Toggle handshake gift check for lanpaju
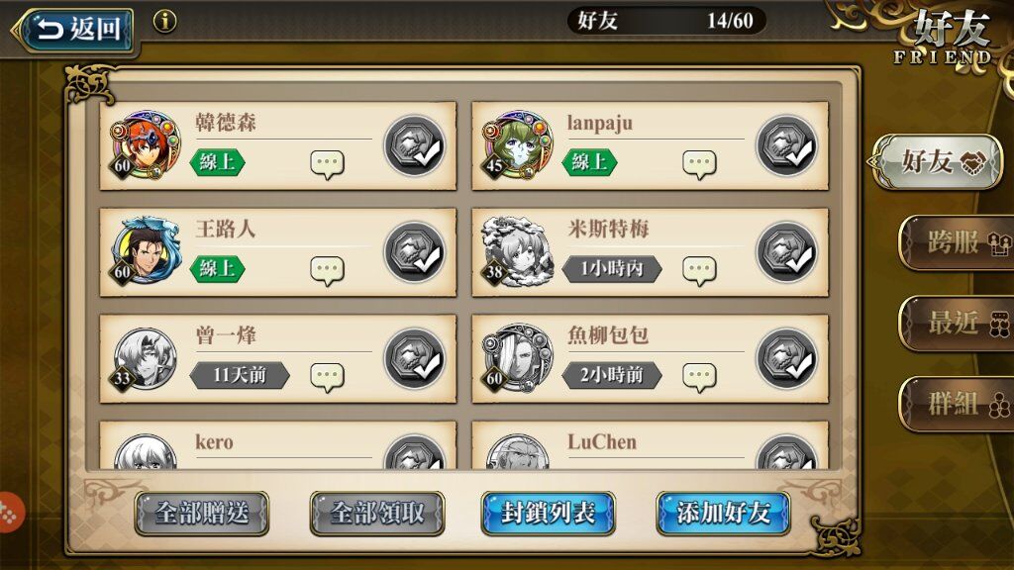1014x570 pixels. click(x=787, y=146)
